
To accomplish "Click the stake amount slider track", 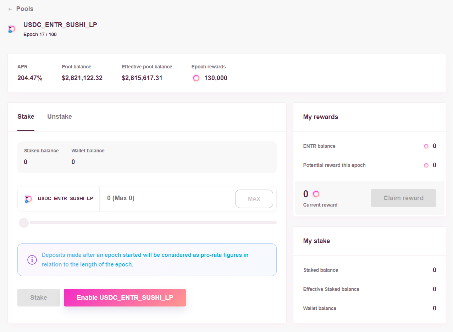I will (x=153, y=223).
